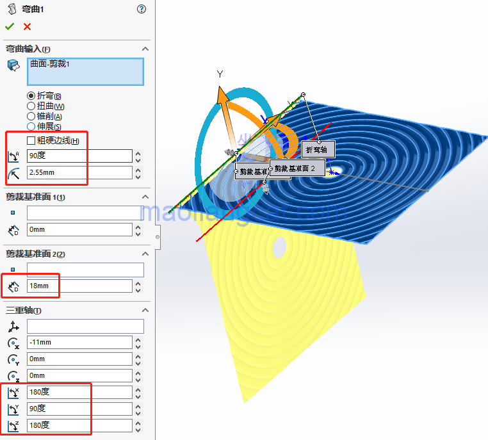Click the panel collapse handle on divider
The width and height of the screenshot is (488, 440).
pos(158,237)
